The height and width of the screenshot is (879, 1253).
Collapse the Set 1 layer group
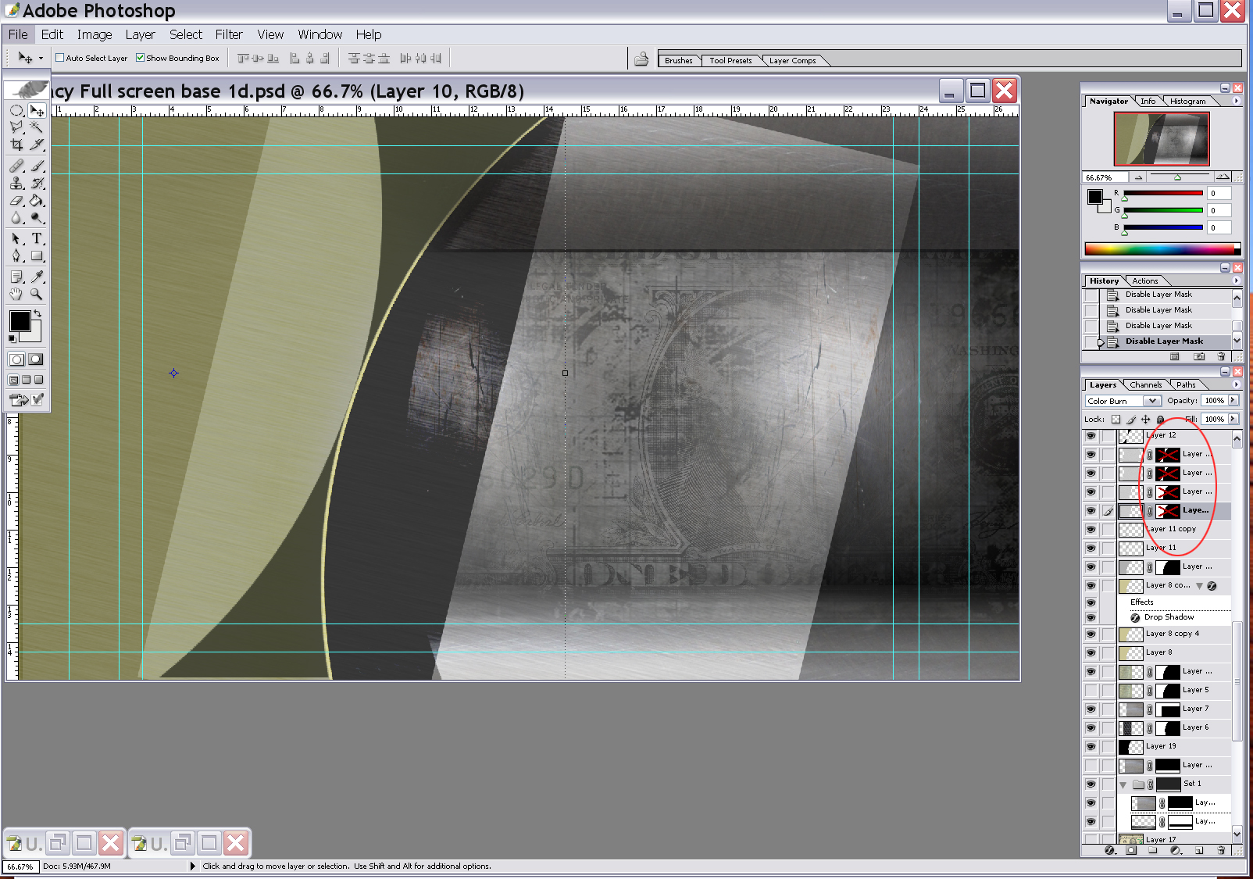click(x=1123, y=784)
